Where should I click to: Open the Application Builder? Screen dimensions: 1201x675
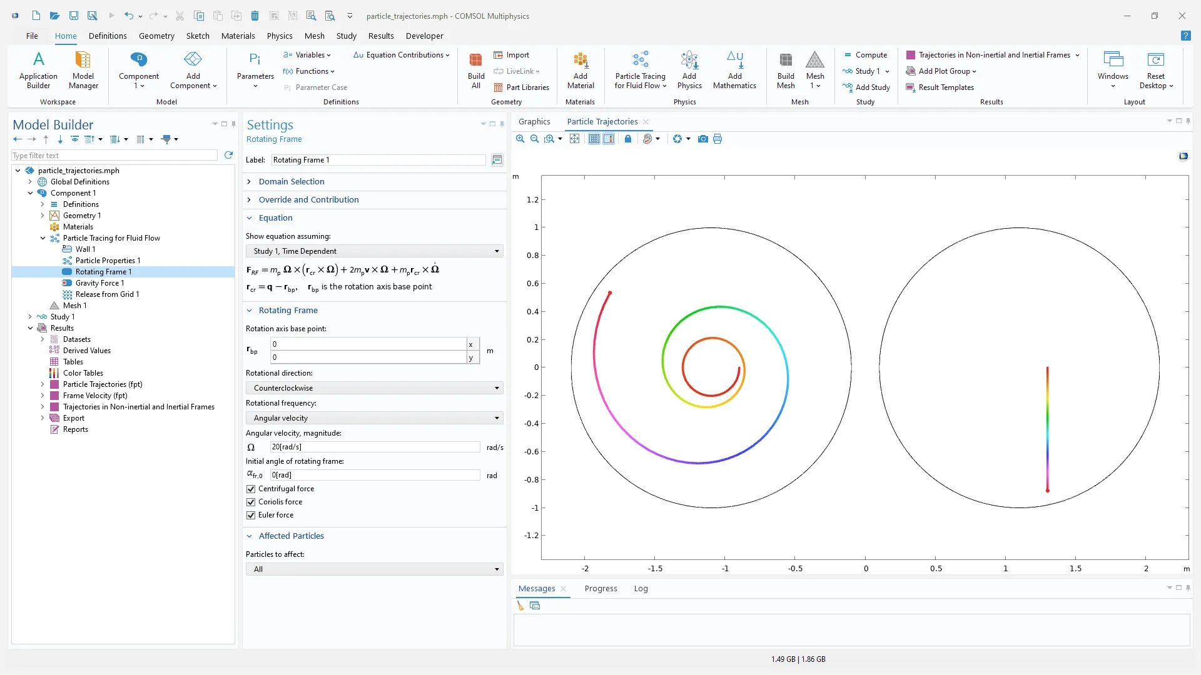38,69
